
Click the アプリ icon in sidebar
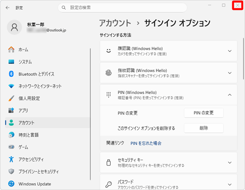coord(11,111)
